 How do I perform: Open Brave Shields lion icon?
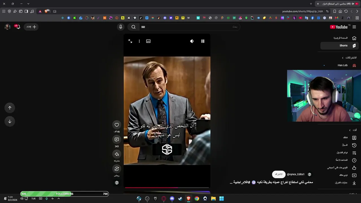click(x=47, y=11)
